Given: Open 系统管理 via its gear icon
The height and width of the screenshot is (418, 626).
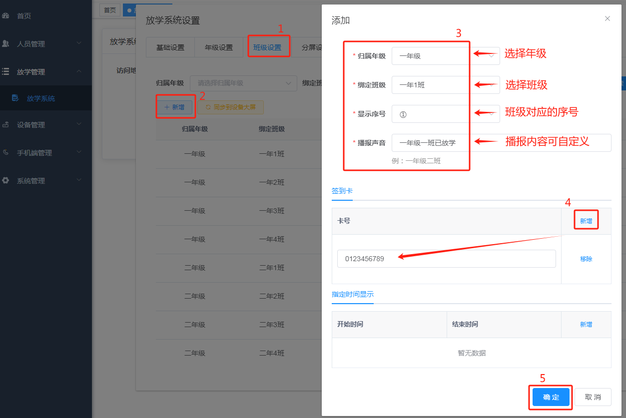Looking at the screenshot, I should [x=6, y=180].
